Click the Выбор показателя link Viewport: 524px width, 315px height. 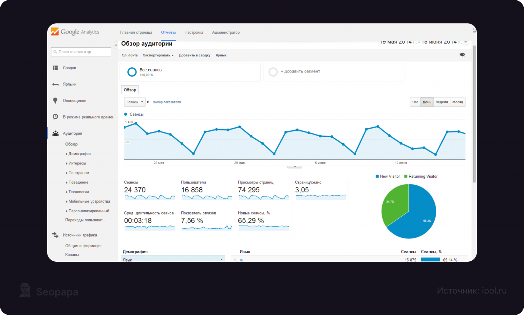coord(167,102)
